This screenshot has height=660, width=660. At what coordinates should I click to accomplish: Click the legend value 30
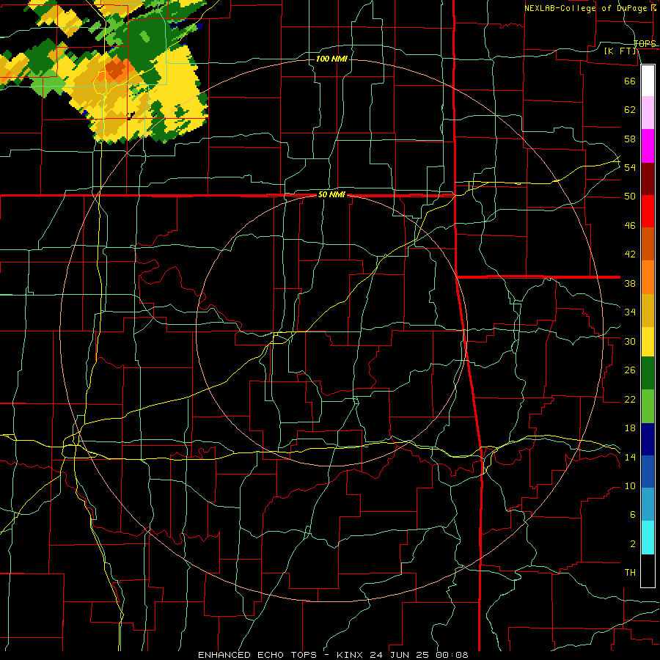point(630,341)
